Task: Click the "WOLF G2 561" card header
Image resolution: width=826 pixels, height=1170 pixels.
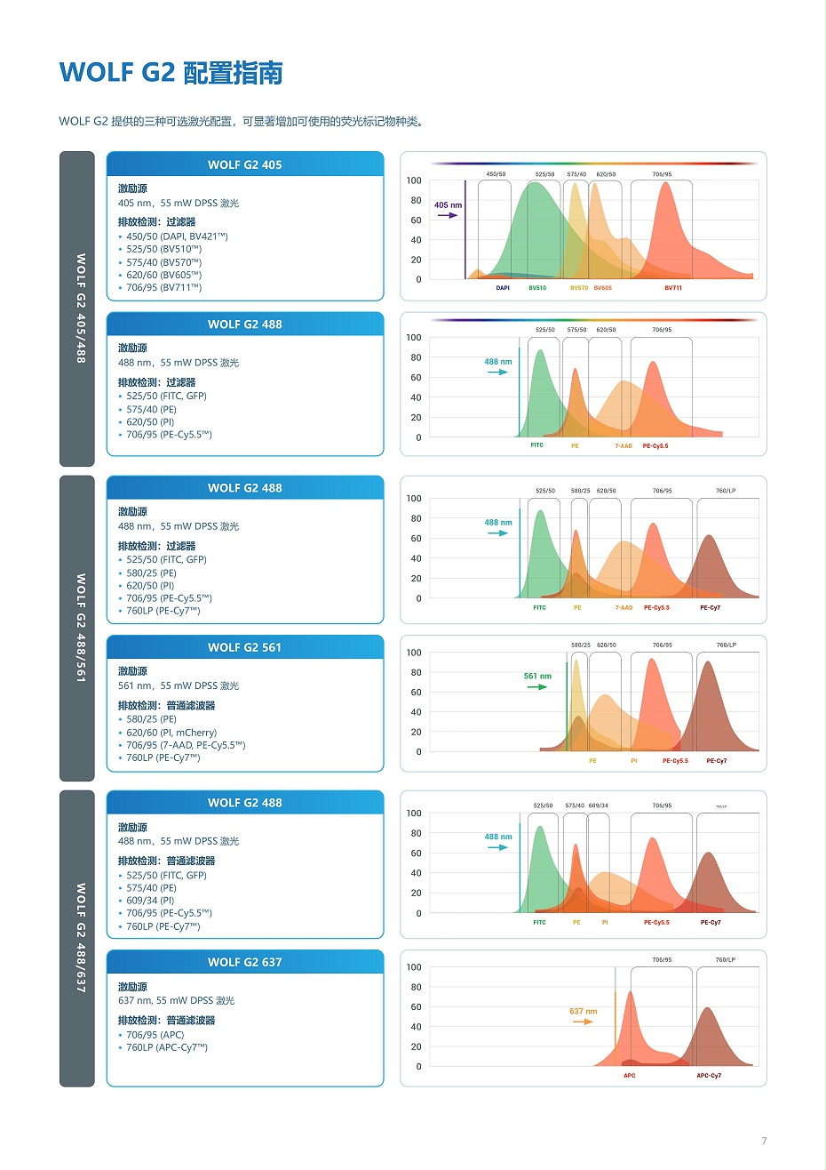Action: (x=245, y=647)
